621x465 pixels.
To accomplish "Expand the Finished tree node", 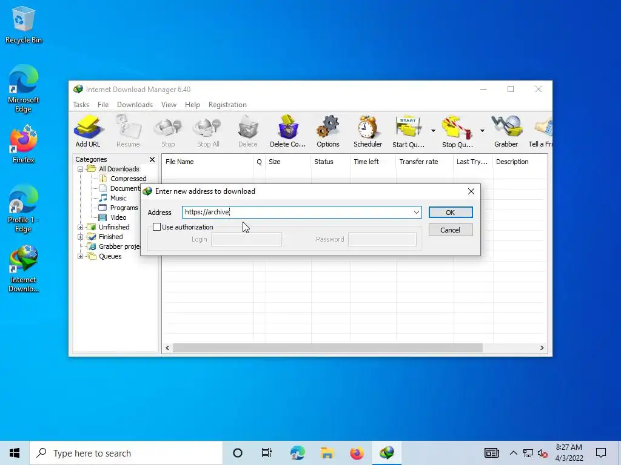I will pyautogui.click(x=81, y=237).
